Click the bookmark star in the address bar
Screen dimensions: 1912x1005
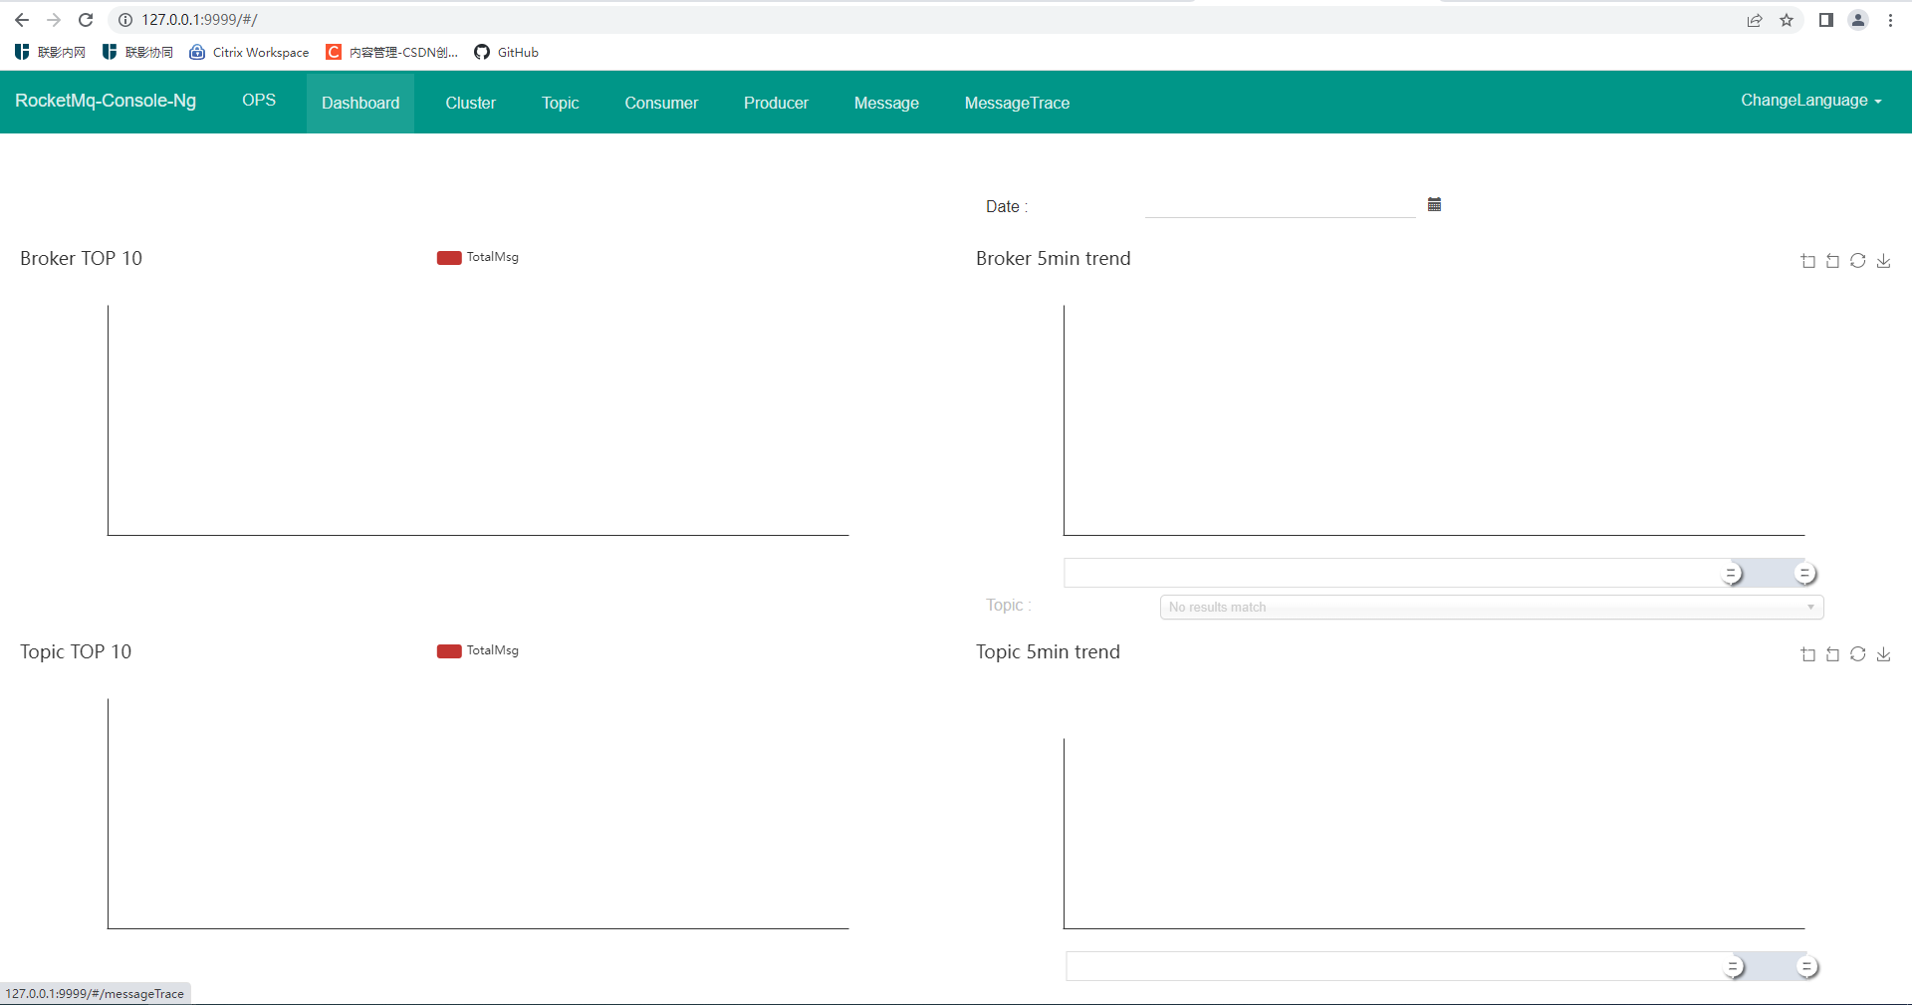click(1788, 20)
